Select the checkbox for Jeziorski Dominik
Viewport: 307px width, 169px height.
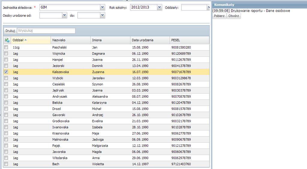6,66
